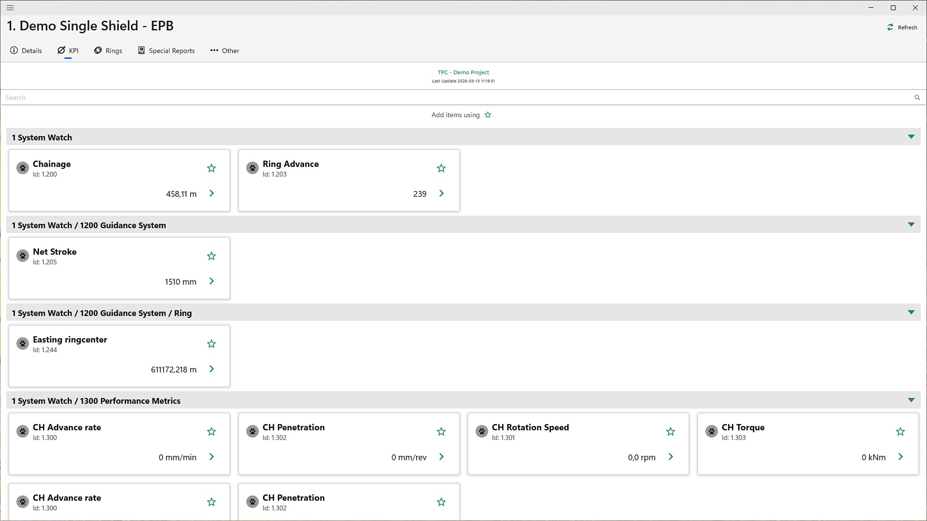Open the Special Reports tab
Viewport: 927px width, 521px height.
coord(166,51)
